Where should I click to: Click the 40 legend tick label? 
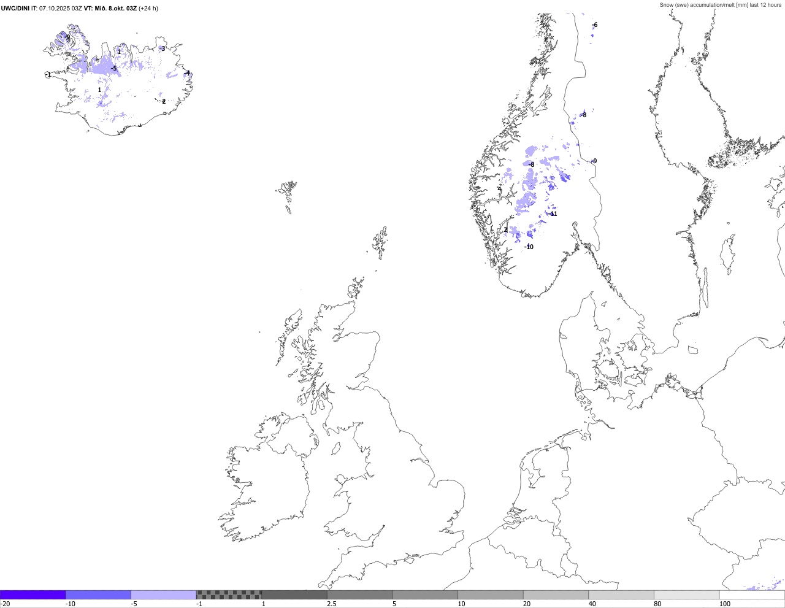(x=592, y=604)
